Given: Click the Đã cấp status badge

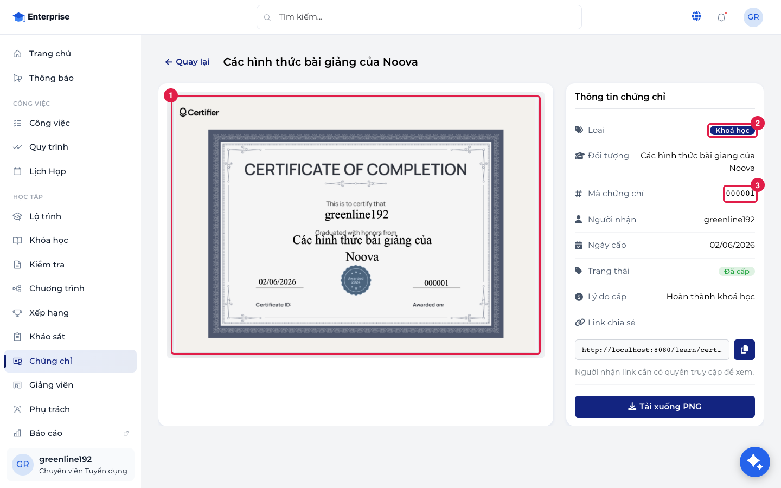Looking at the screenshot, I should [x=737, y=271].
